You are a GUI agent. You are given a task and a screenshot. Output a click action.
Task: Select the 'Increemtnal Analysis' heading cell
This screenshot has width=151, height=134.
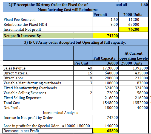click(61, 113)
